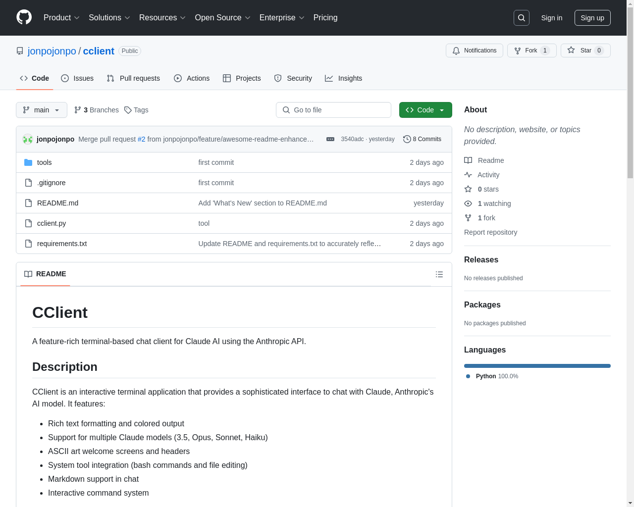
Task: Switch to the Pull requests tab
Action: pyautogui.click(x=133, y=78)
